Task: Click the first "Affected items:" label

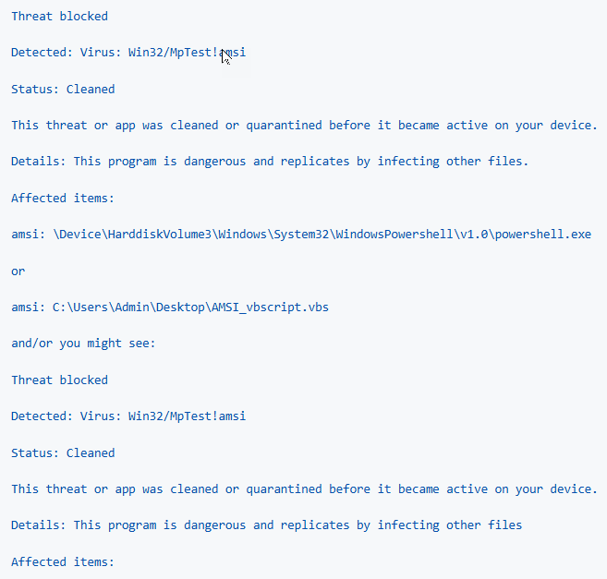Action: click(x=63, y=199)
